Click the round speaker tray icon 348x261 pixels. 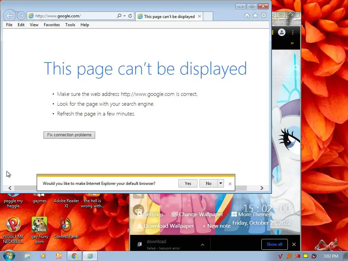coord(314,256)
